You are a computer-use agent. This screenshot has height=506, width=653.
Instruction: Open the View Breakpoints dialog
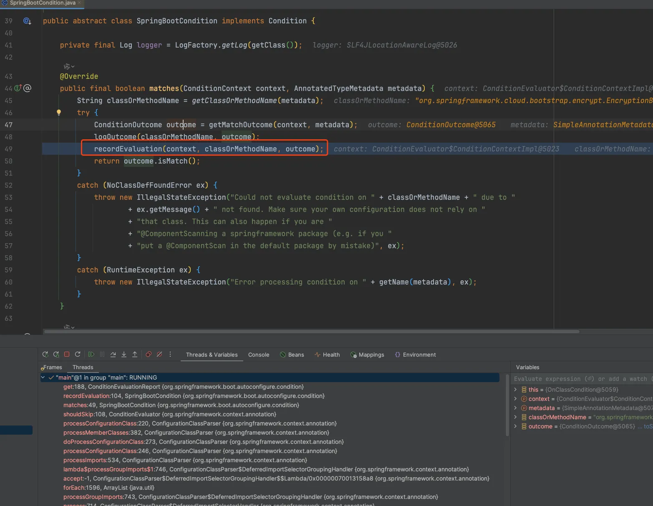click(149, 355)
